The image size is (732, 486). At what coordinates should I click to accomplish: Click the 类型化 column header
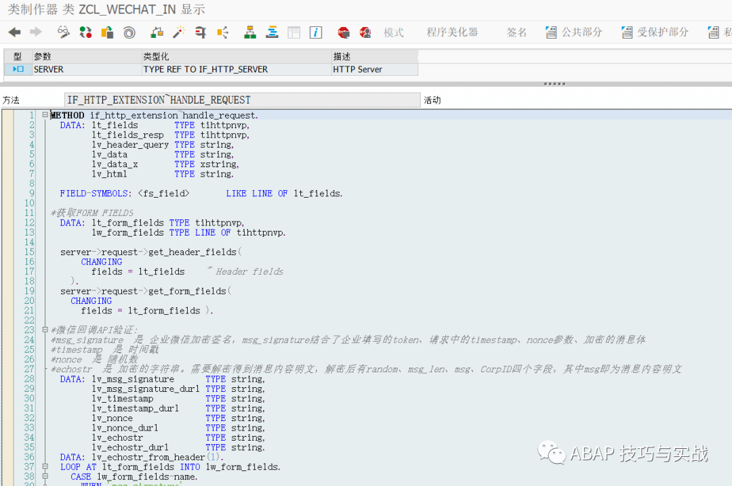coord(237,56)
